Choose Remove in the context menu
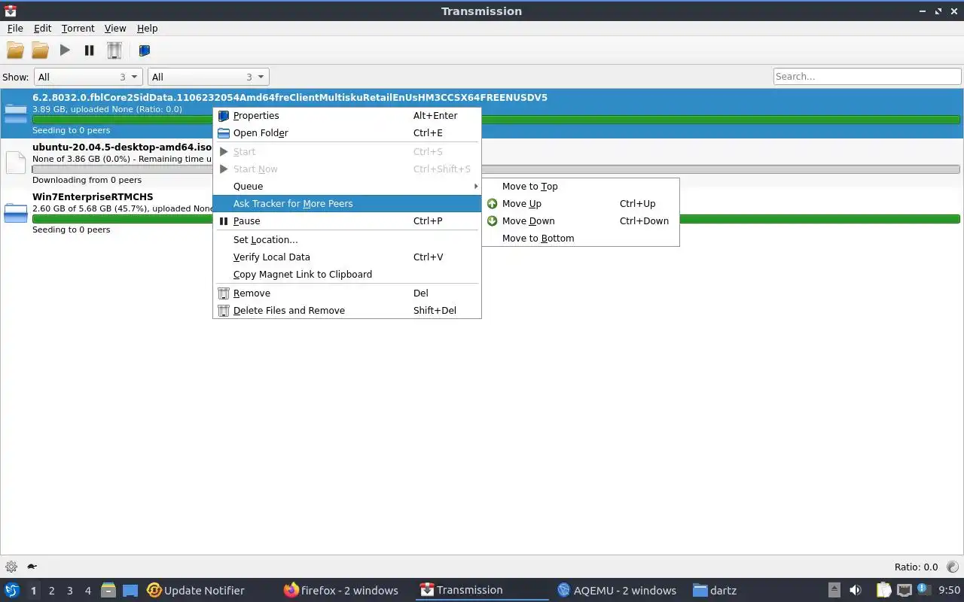964x602 pixels. [347, 293]
